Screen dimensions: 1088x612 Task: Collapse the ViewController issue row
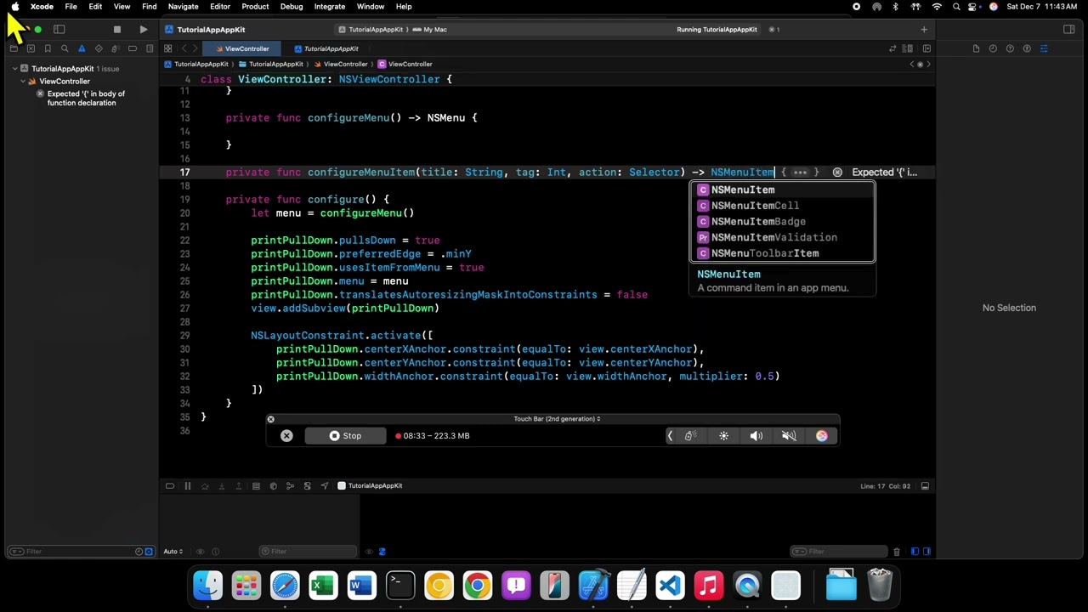pyautogui.click(x=23, y=82)
